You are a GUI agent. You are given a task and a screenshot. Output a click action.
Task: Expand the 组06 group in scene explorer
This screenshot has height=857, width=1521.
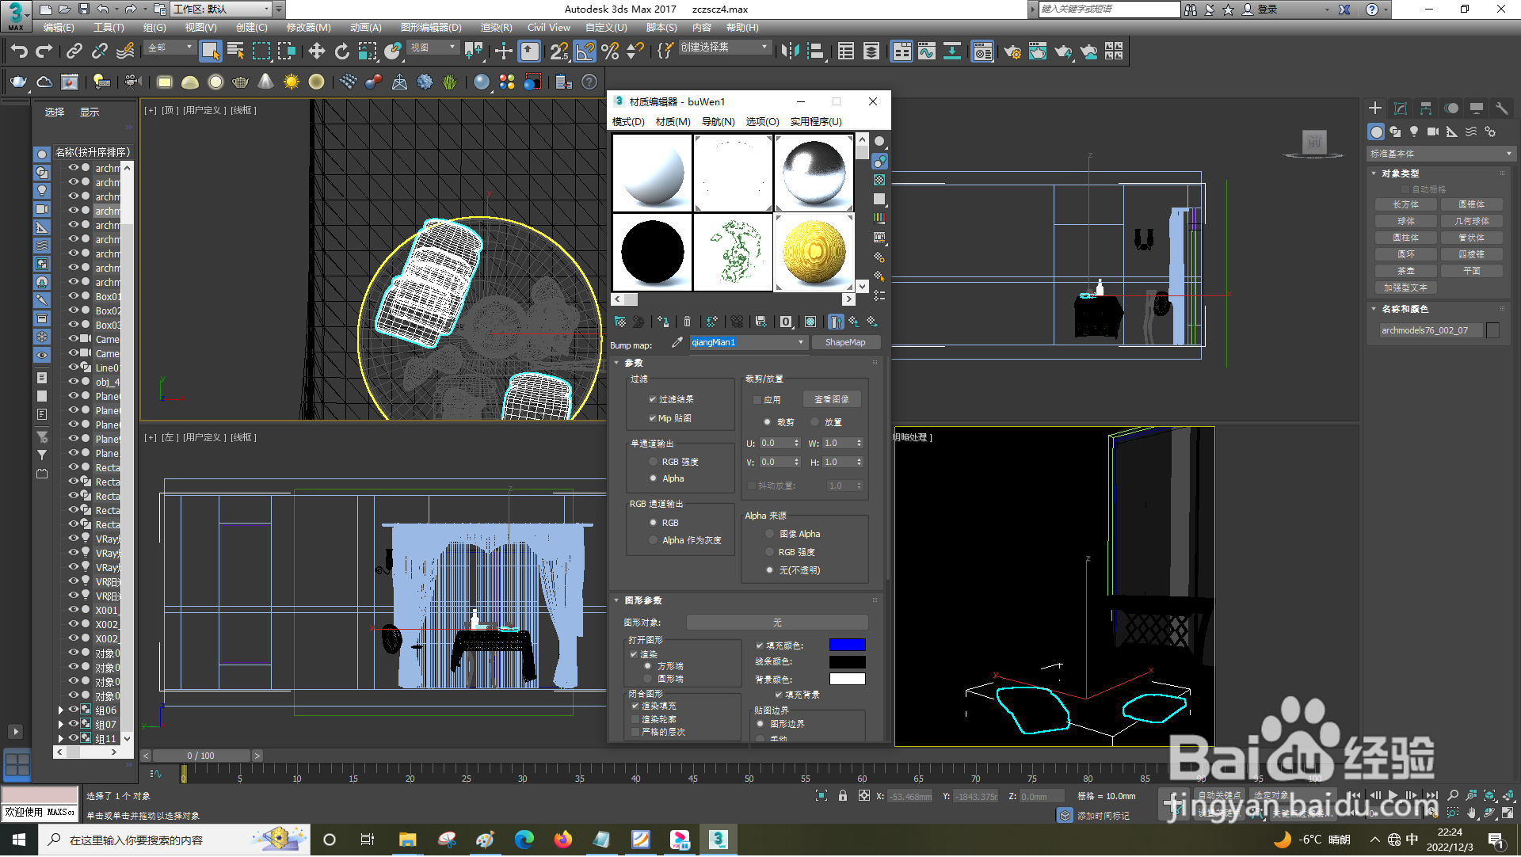(60, 710)
